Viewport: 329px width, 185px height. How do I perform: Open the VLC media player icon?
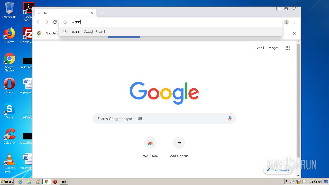point(9,163)
